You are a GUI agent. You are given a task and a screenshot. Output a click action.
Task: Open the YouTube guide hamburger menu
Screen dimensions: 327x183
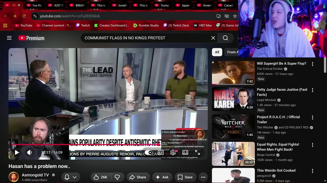[x=9, y=38]
